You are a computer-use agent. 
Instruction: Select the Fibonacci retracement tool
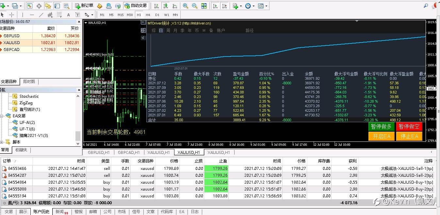(59, 15)
